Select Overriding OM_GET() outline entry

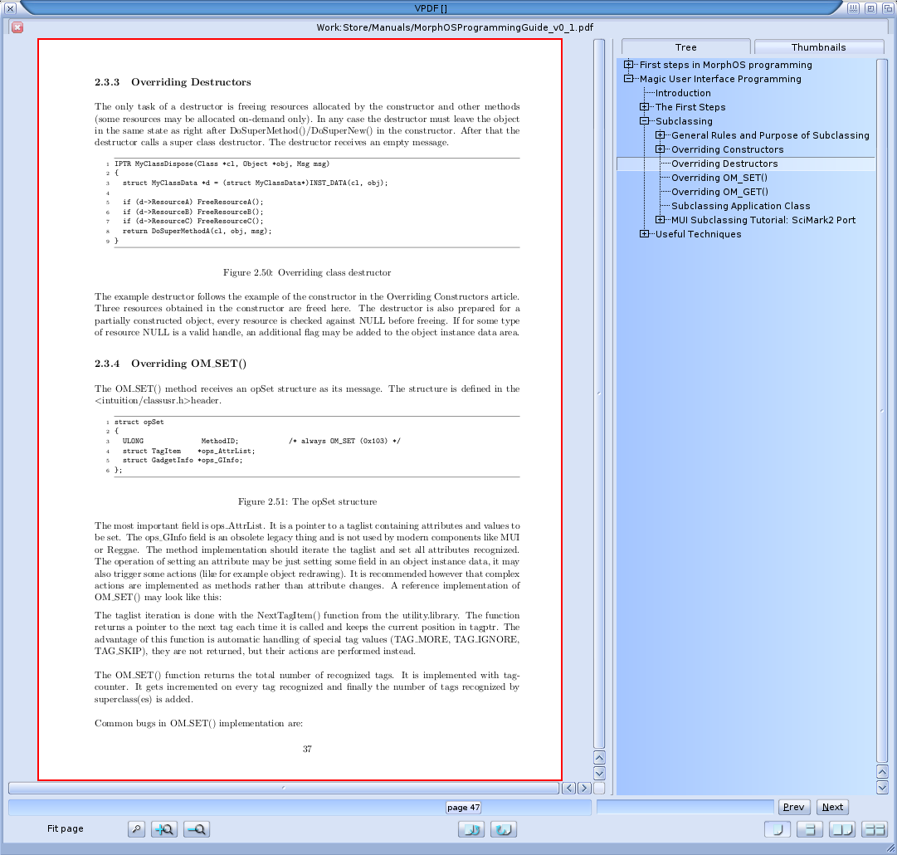pos(719,192)
